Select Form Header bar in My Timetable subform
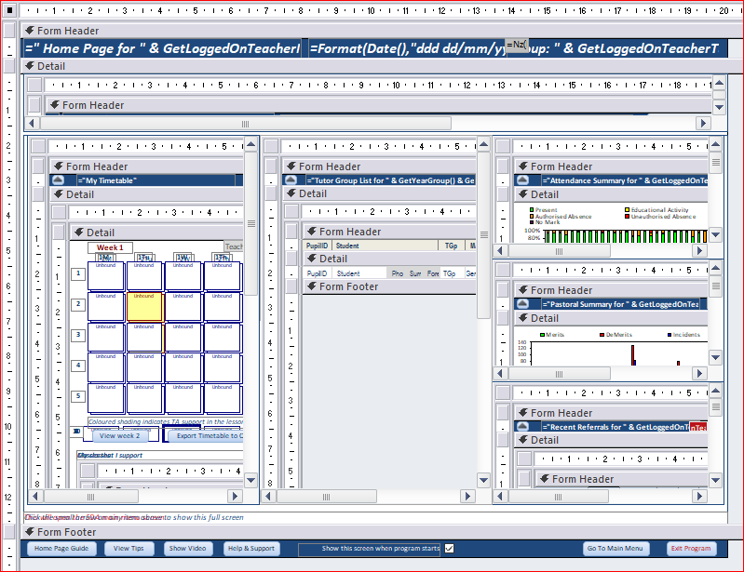The width and height of the screenshot is (744, 572). (x=146, y=166)
